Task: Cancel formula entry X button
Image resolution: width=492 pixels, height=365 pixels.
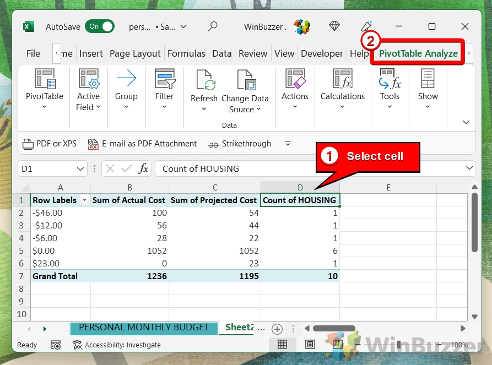Action: coord(110,168)
